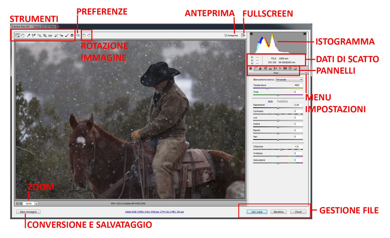Viewport: 390px width, 238px height.
Task: Pick the White Balance eyedropper tool
Action: tap(29, 35)
